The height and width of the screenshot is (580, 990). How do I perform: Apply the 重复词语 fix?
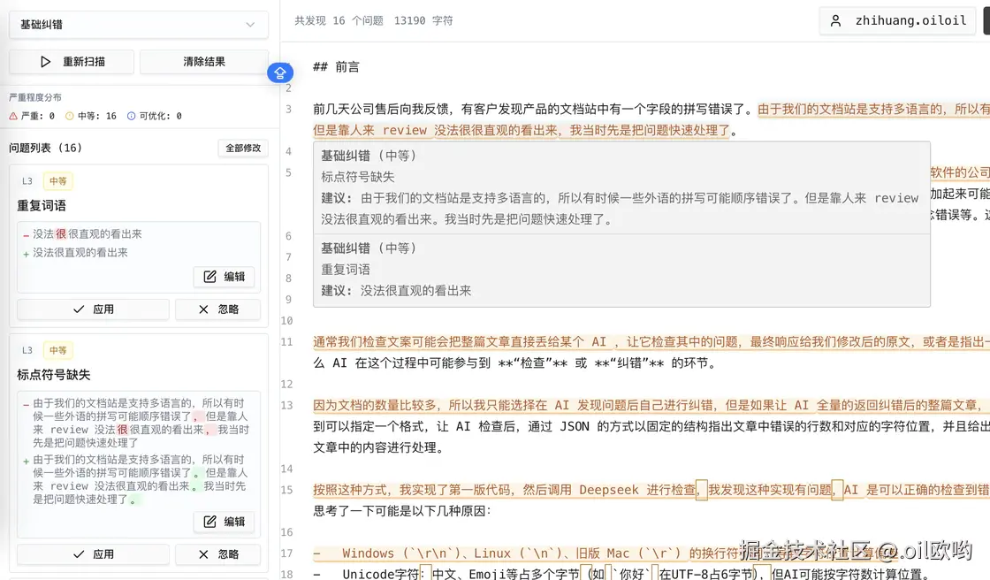click(x=93, y=309)
